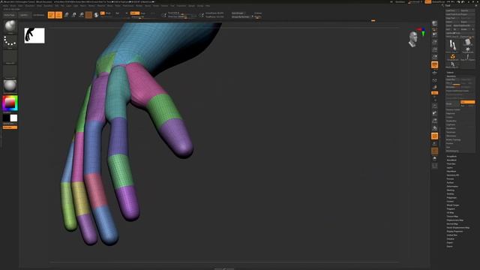The height and width of the screenshot is (270, 480).
Task: Collapse the Geometry sub-palette heading
Action: click(451, 76)
